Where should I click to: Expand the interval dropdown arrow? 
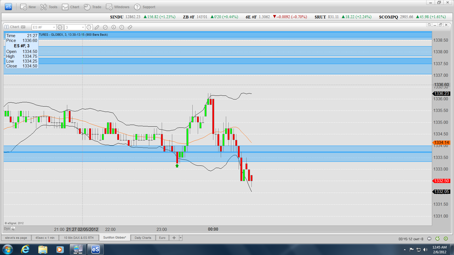pyautogui.click(x=83, y=27)
